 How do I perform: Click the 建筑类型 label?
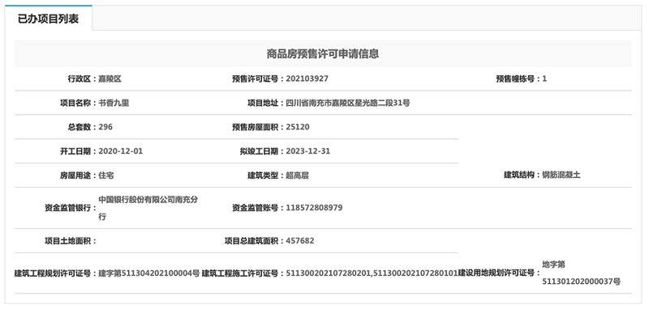click(263, 176)
